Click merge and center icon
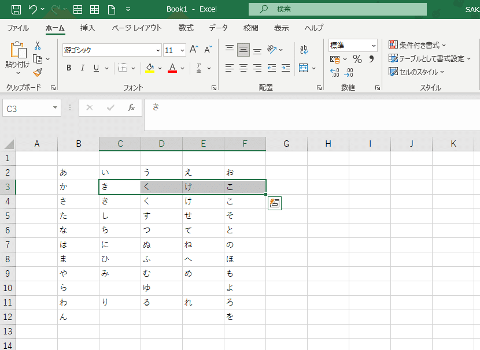This screenshot has height=350, width=480. tap(304, 68)
